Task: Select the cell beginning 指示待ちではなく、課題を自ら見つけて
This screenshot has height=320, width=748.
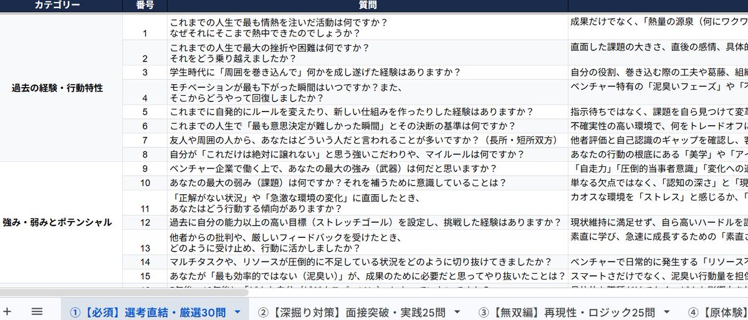Action: pyautogui.click(x=658, y=112)
